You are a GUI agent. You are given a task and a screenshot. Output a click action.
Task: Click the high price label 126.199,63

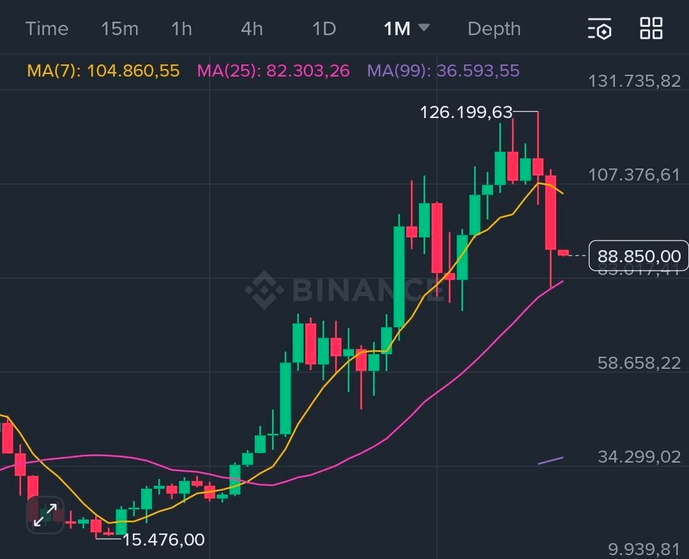point(467,113)
